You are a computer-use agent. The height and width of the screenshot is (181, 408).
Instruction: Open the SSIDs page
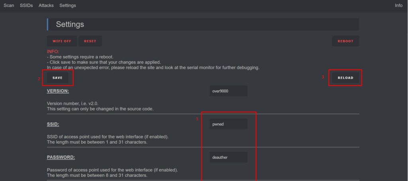coord(26,6)
